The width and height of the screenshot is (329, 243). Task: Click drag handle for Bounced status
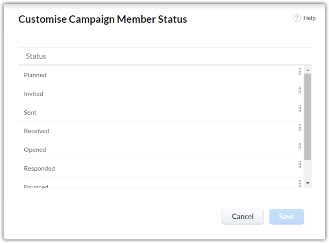coord(300,183)
